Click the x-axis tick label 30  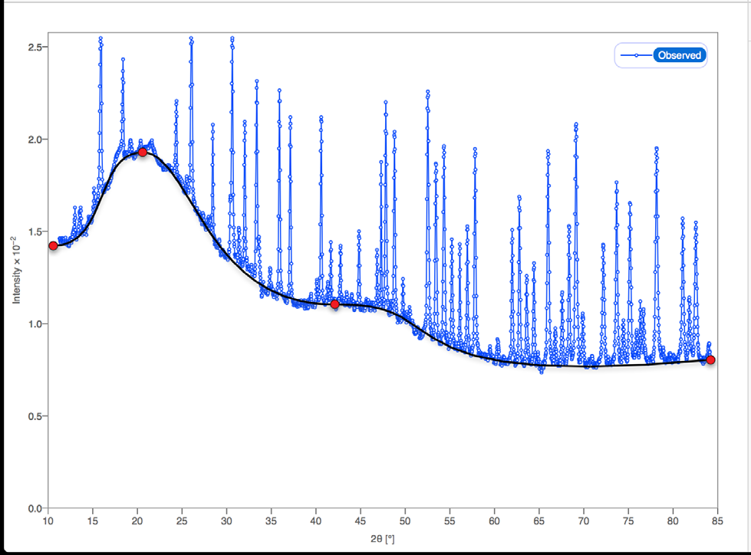click(226, 523)
